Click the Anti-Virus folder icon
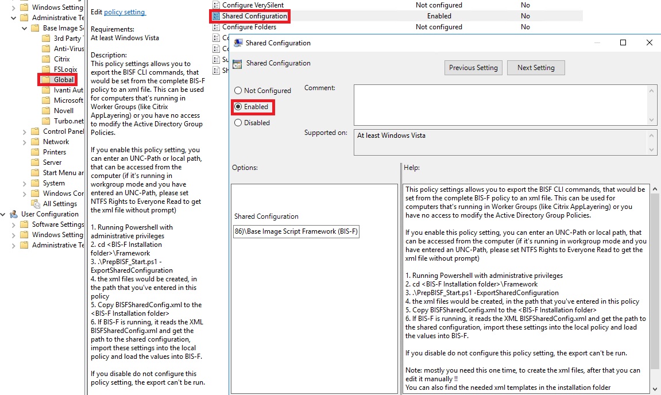Viewport: 661px width, 395px height. [47, 48]
